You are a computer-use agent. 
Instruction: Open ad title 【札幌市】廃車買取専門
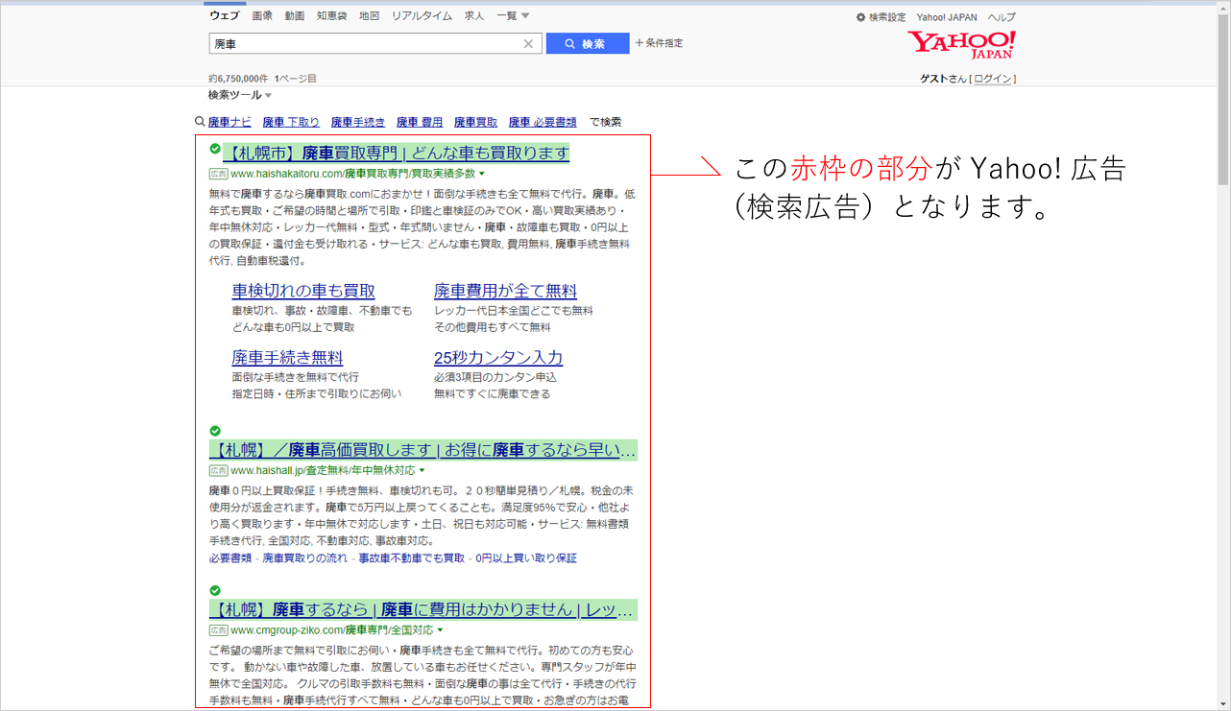[x=397, y=154]
